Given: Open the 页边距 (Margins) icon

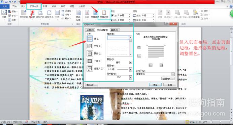Looking at the screenshot, I should pos(32,14).
